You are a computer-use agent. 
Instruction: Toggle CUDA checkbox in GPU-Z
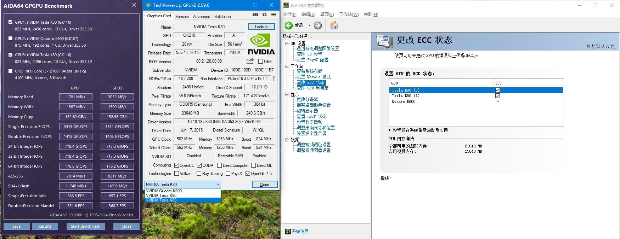(x=199, y=165)
